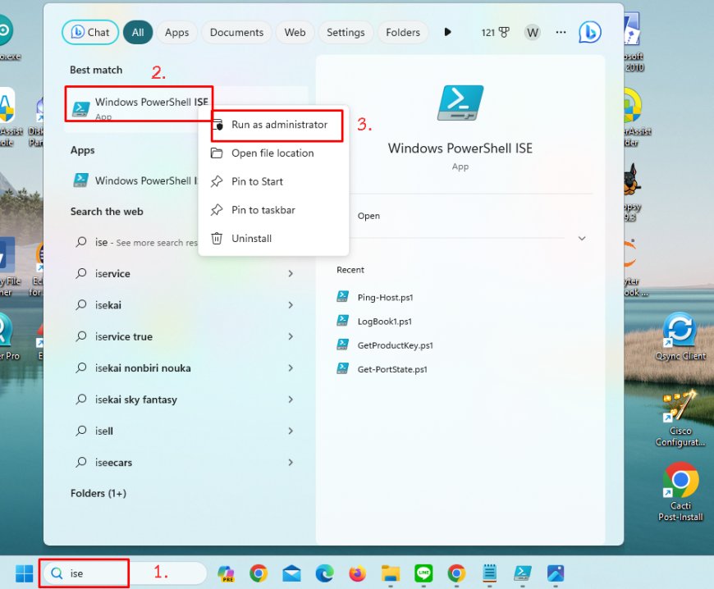Switch to the Settings filter tab

pos(346,32)
